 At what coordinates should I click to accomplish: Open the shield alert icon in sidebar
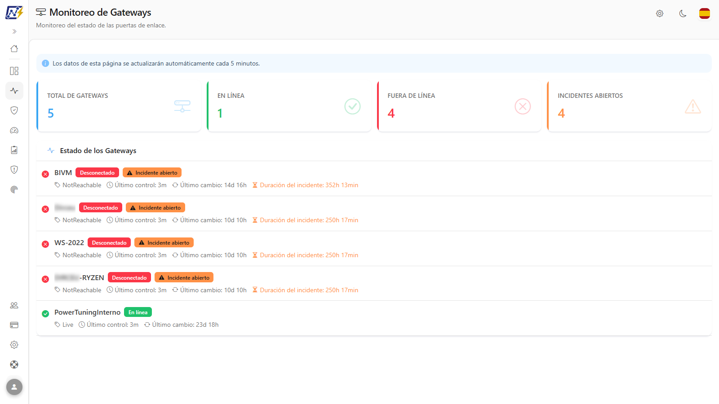tap(14, 170)
